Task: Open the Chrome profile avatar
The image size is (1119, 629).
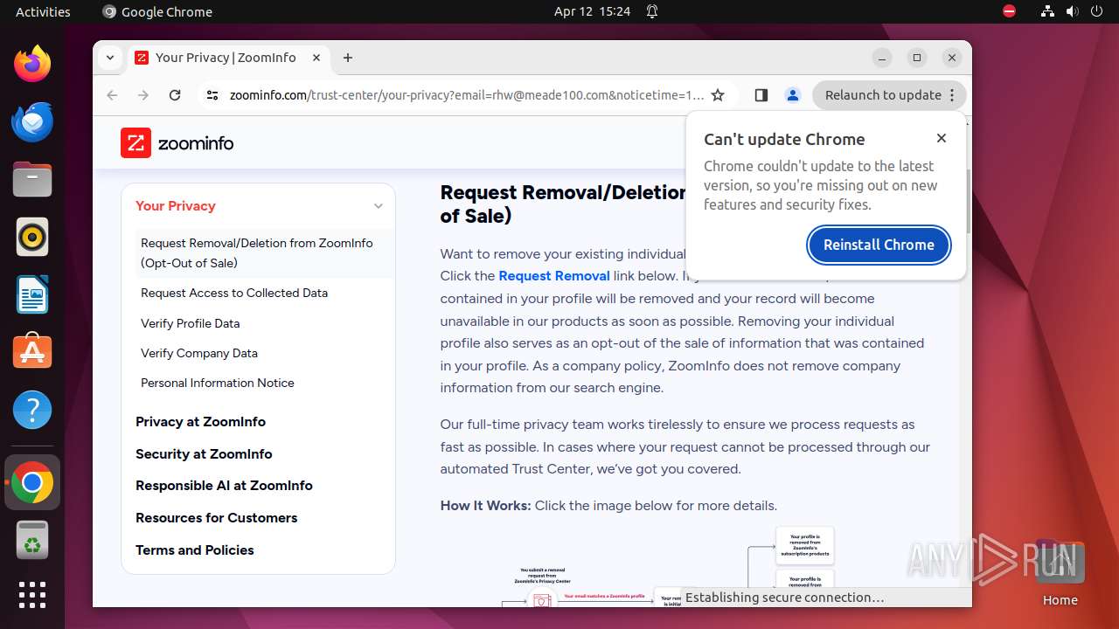Action: [793, 95]
